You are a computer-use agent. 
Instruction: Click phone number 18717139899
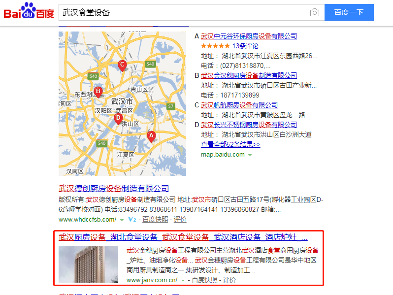point(240,95)
